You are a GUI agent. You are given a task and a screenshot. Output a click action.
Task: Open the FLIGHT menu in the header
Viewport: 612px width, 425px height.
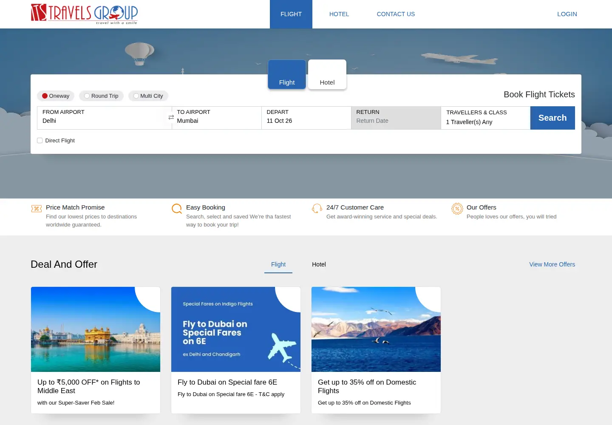coord(291,14)
